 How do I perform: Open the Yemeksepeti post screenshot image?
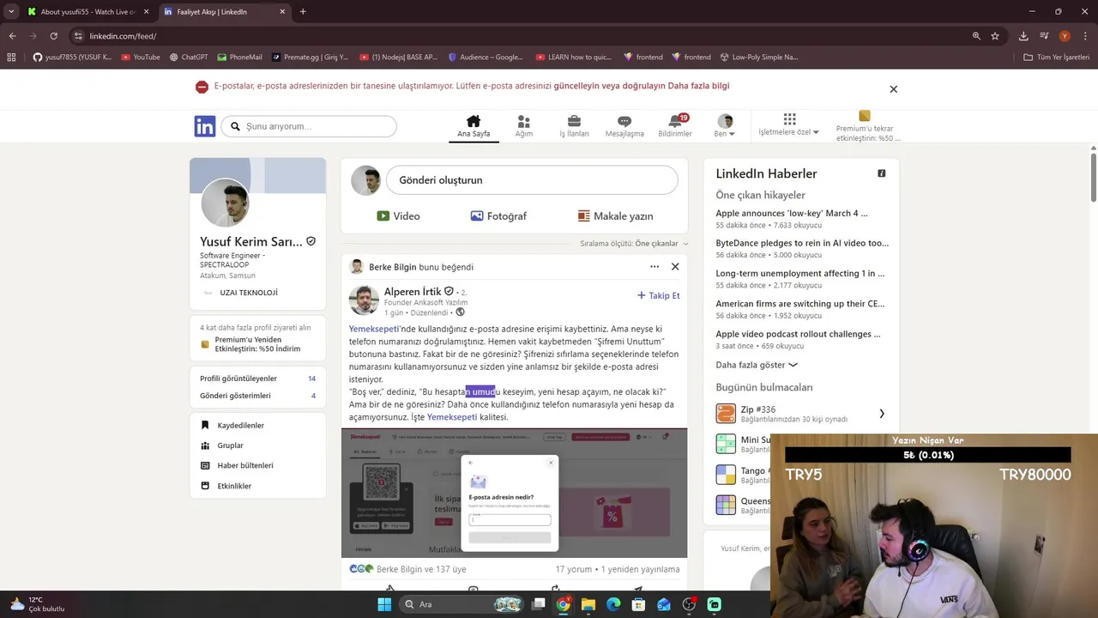tap(514, 493)
